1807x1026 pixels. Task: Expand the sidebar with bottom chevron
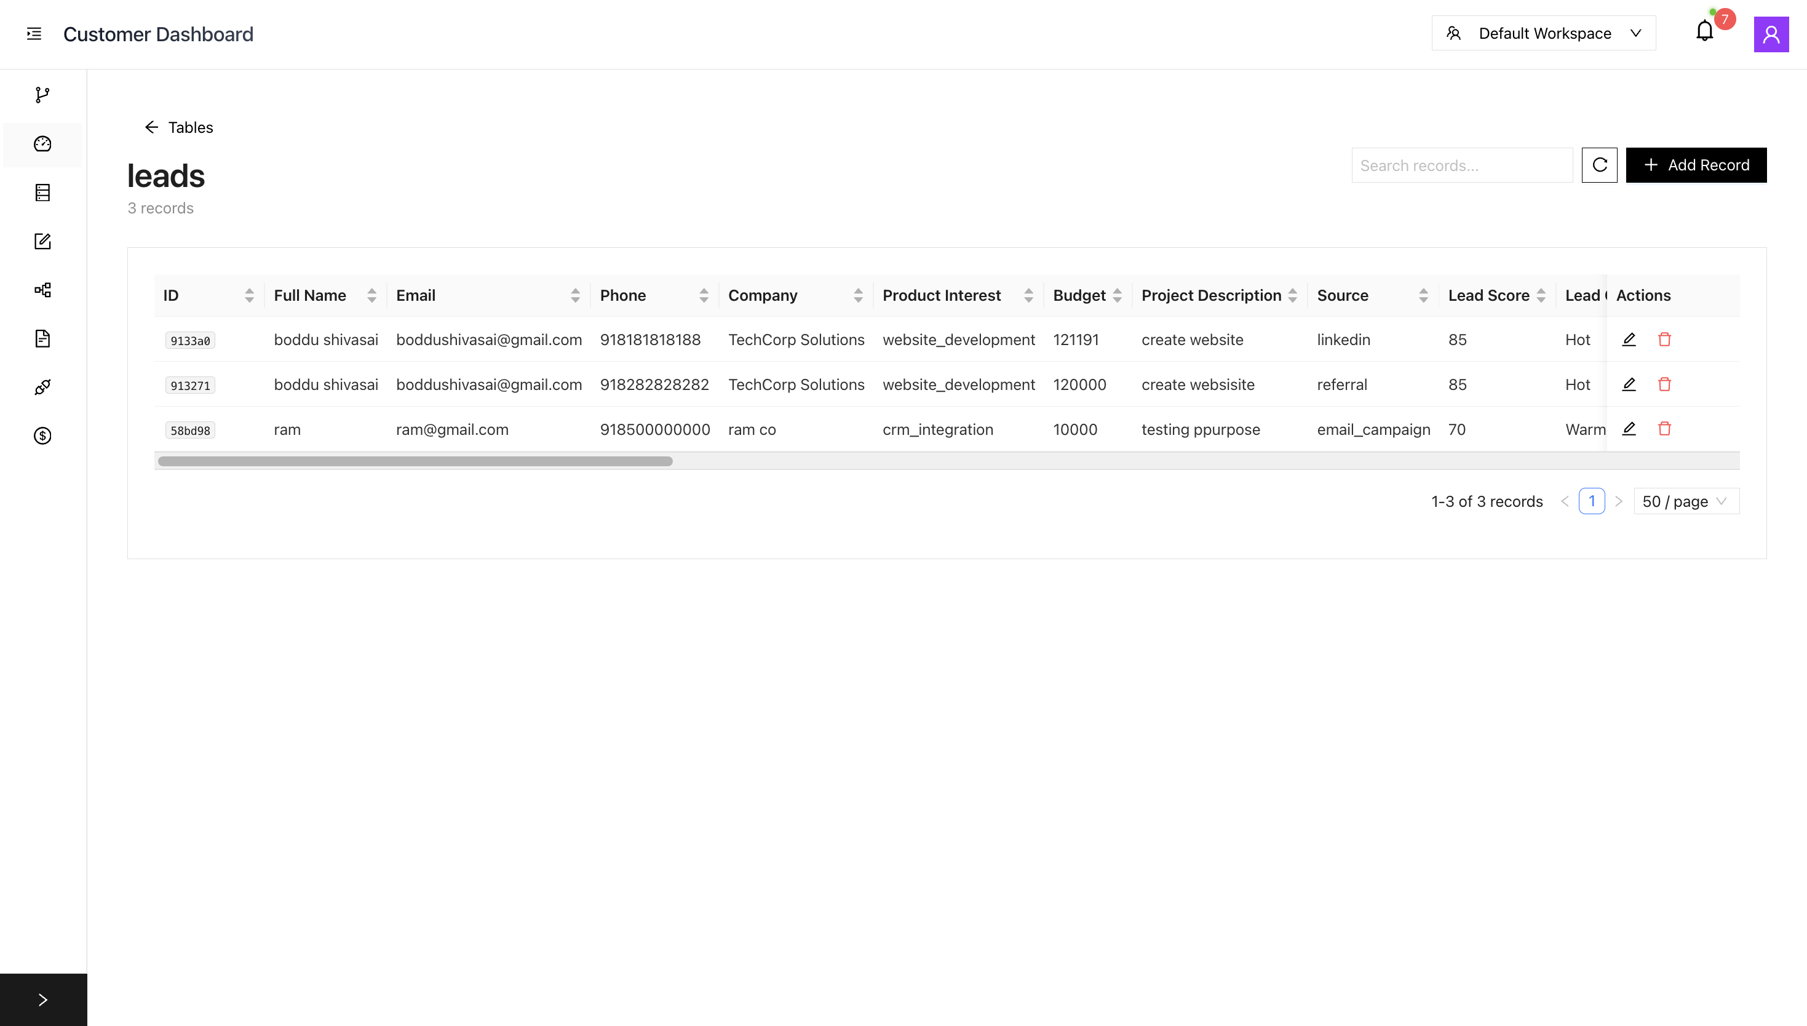tap(43, 999)
